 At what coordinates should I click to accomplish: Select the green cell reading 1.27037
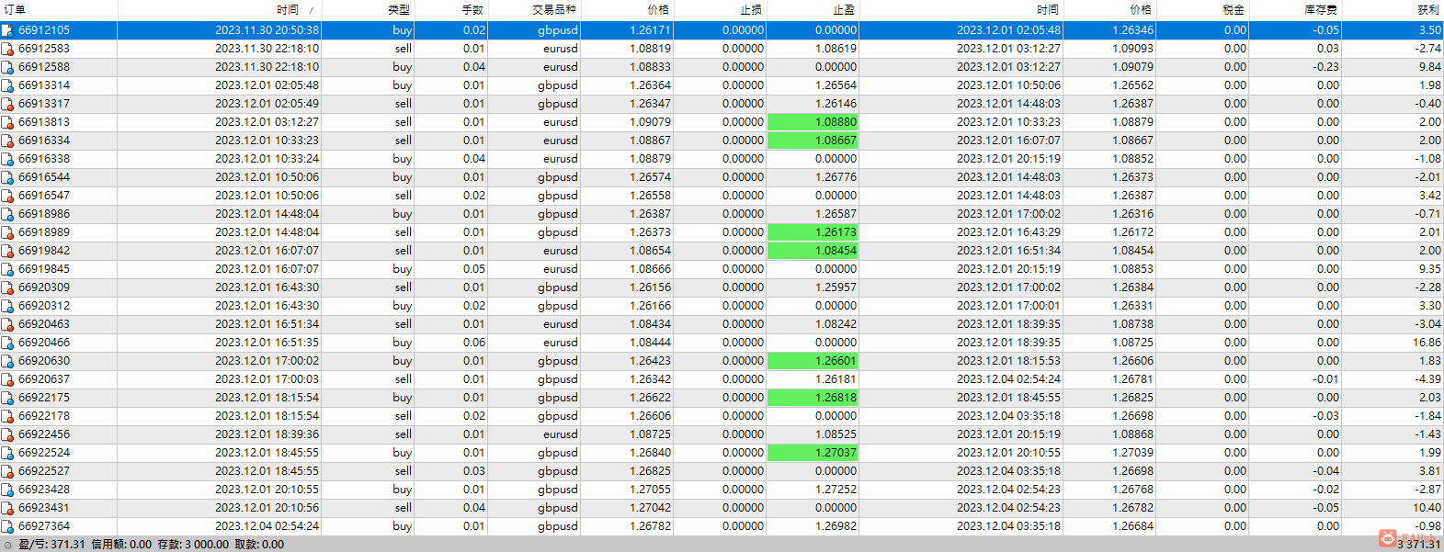[x=813, y=453]
